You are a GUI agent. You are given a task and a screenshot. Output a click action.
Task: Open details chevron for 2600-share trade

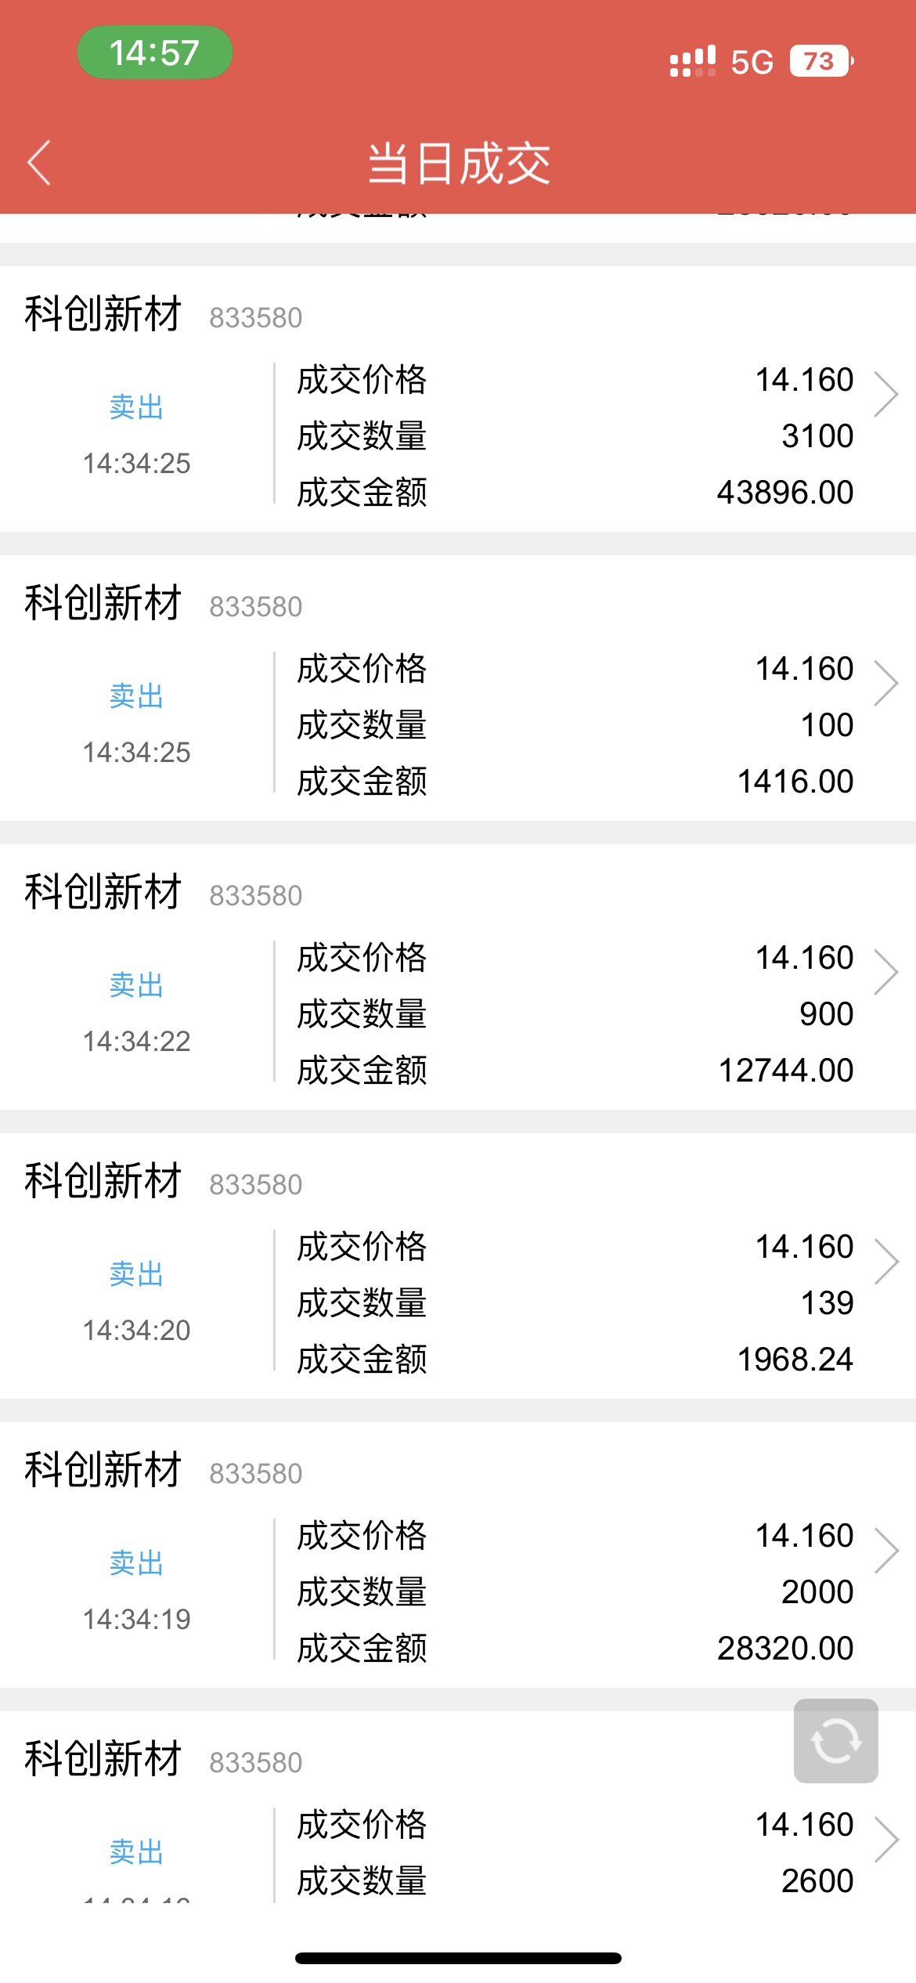885,1839
